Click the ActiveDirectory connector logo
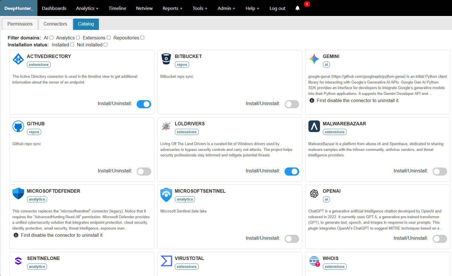 [18, 59]
